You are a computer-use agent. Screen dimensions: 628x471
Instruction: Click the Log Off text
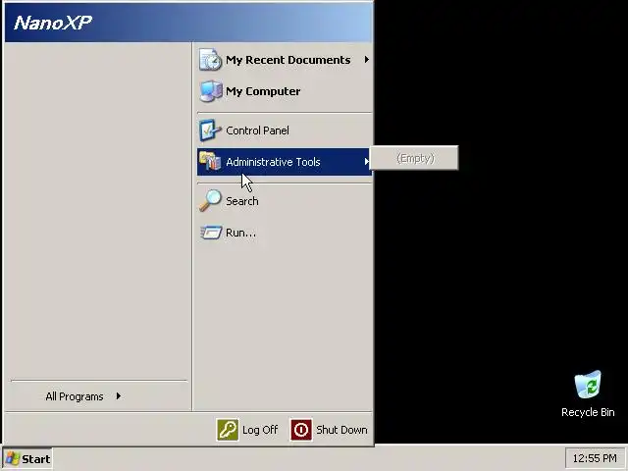[260, 430]
